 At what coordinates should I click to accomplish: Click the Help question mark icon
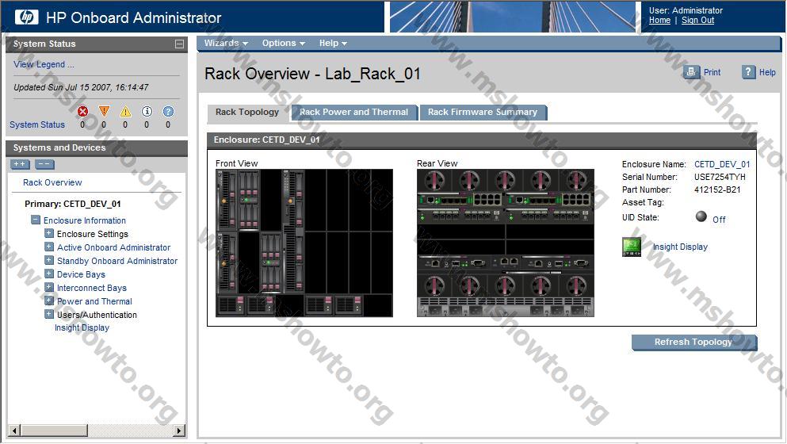748,72
